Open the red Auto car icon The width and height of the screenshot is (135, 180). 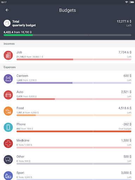point(8,95)
